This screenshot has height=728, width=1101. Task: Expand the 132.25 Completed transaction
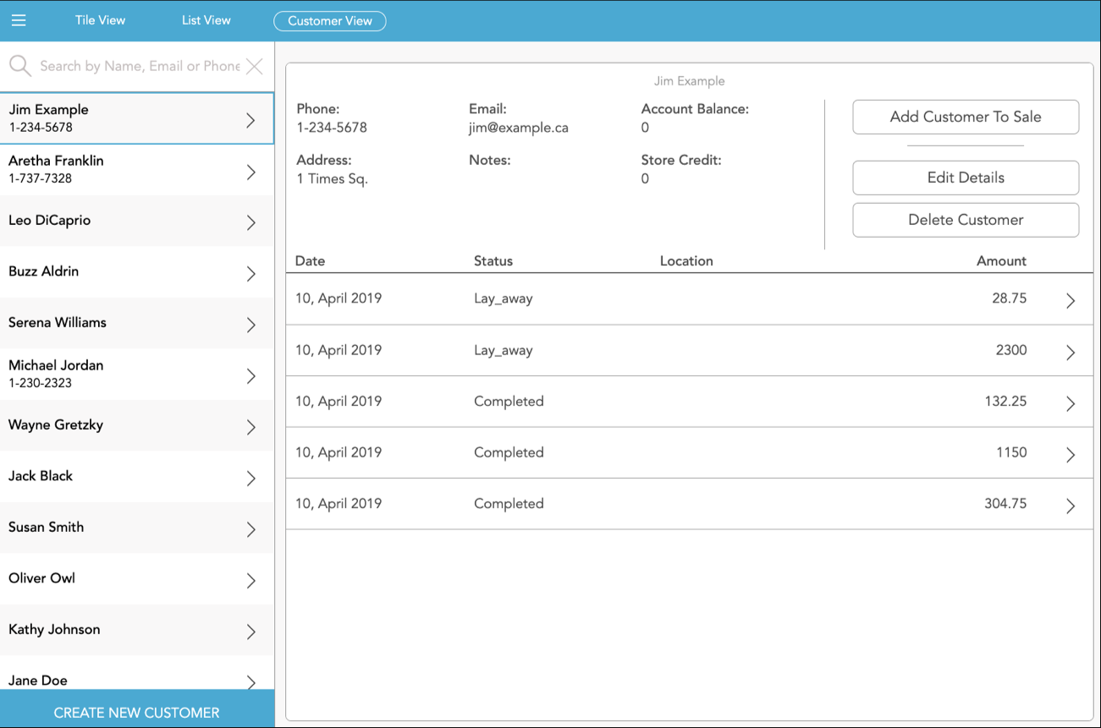tap(1071, 402)
